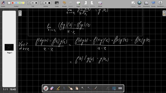
Task: Select the green pen color
Action: 20,3
